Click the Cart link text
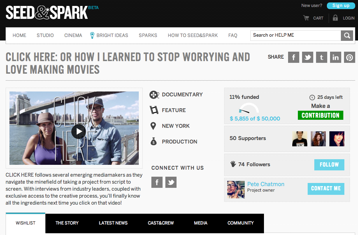This screenshot has width=358, height=235. (318, 18)
